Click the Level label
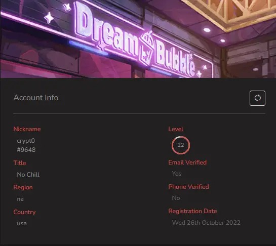The height and width of the screenshot is (246, 276). [176, 129]
